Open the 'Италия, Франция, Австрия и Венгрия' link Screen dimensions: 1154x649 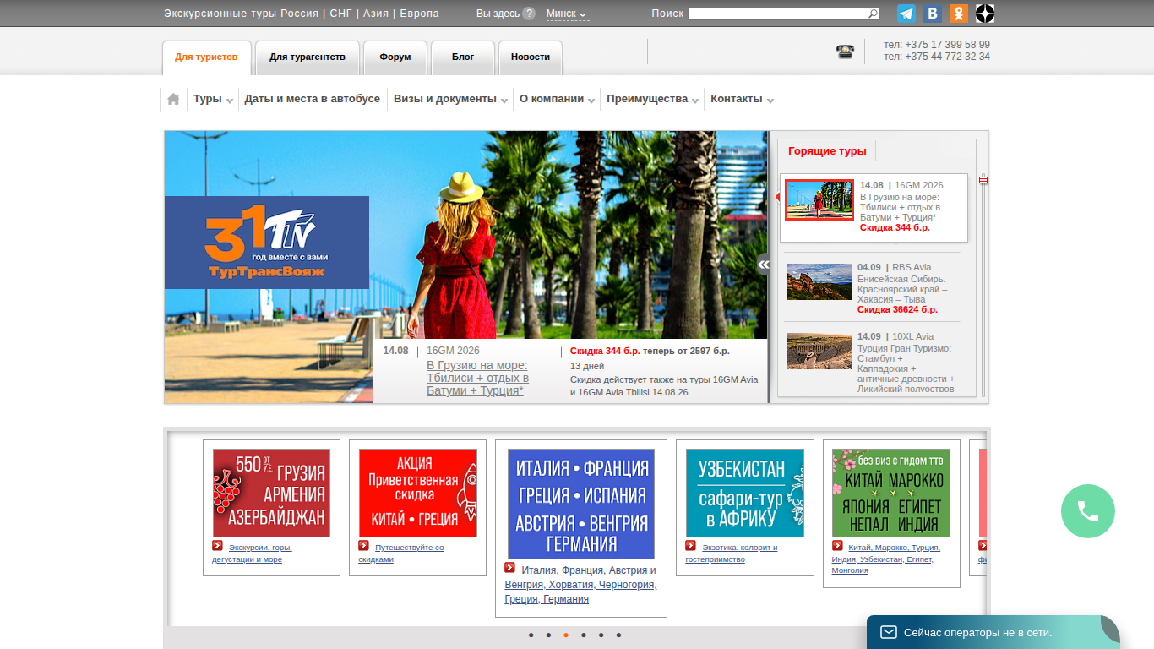(x=581, y=585)
